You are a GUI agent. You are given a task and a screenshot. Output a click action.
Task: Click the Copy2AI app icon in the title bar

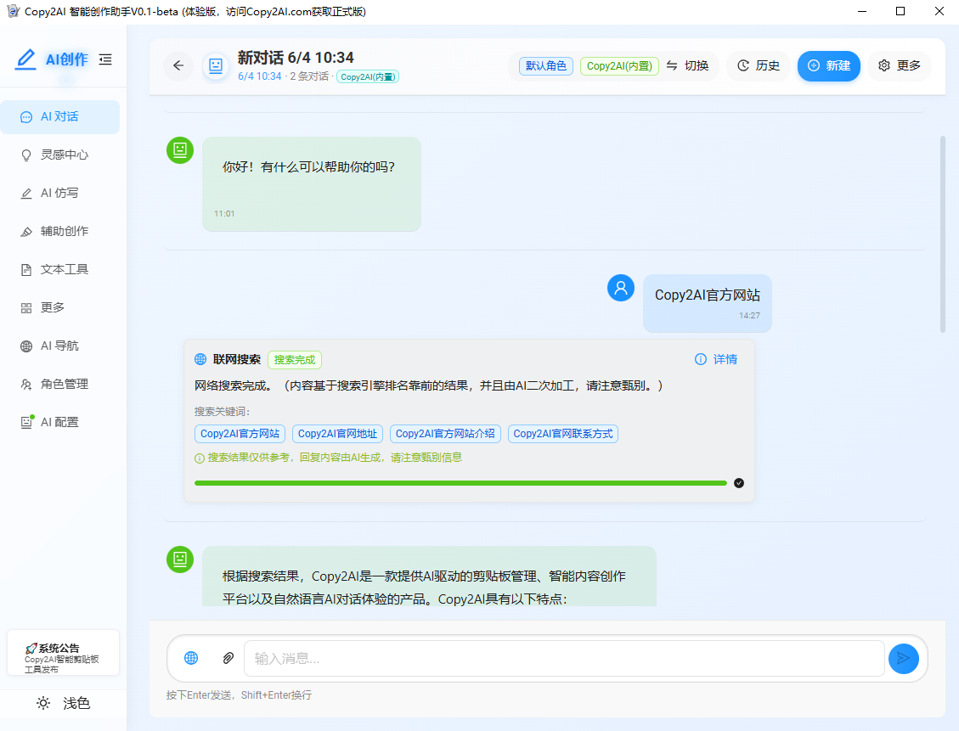(x=12, y=11)
